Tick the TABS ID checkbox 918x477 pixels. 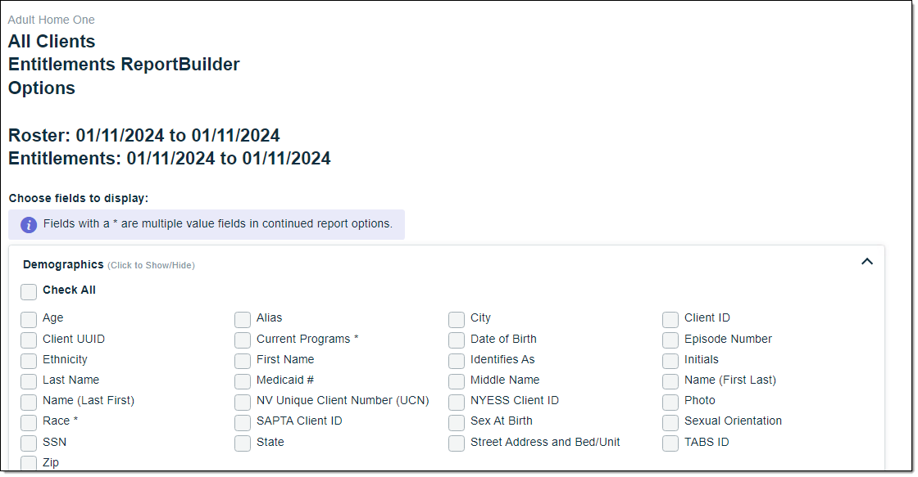670,443
